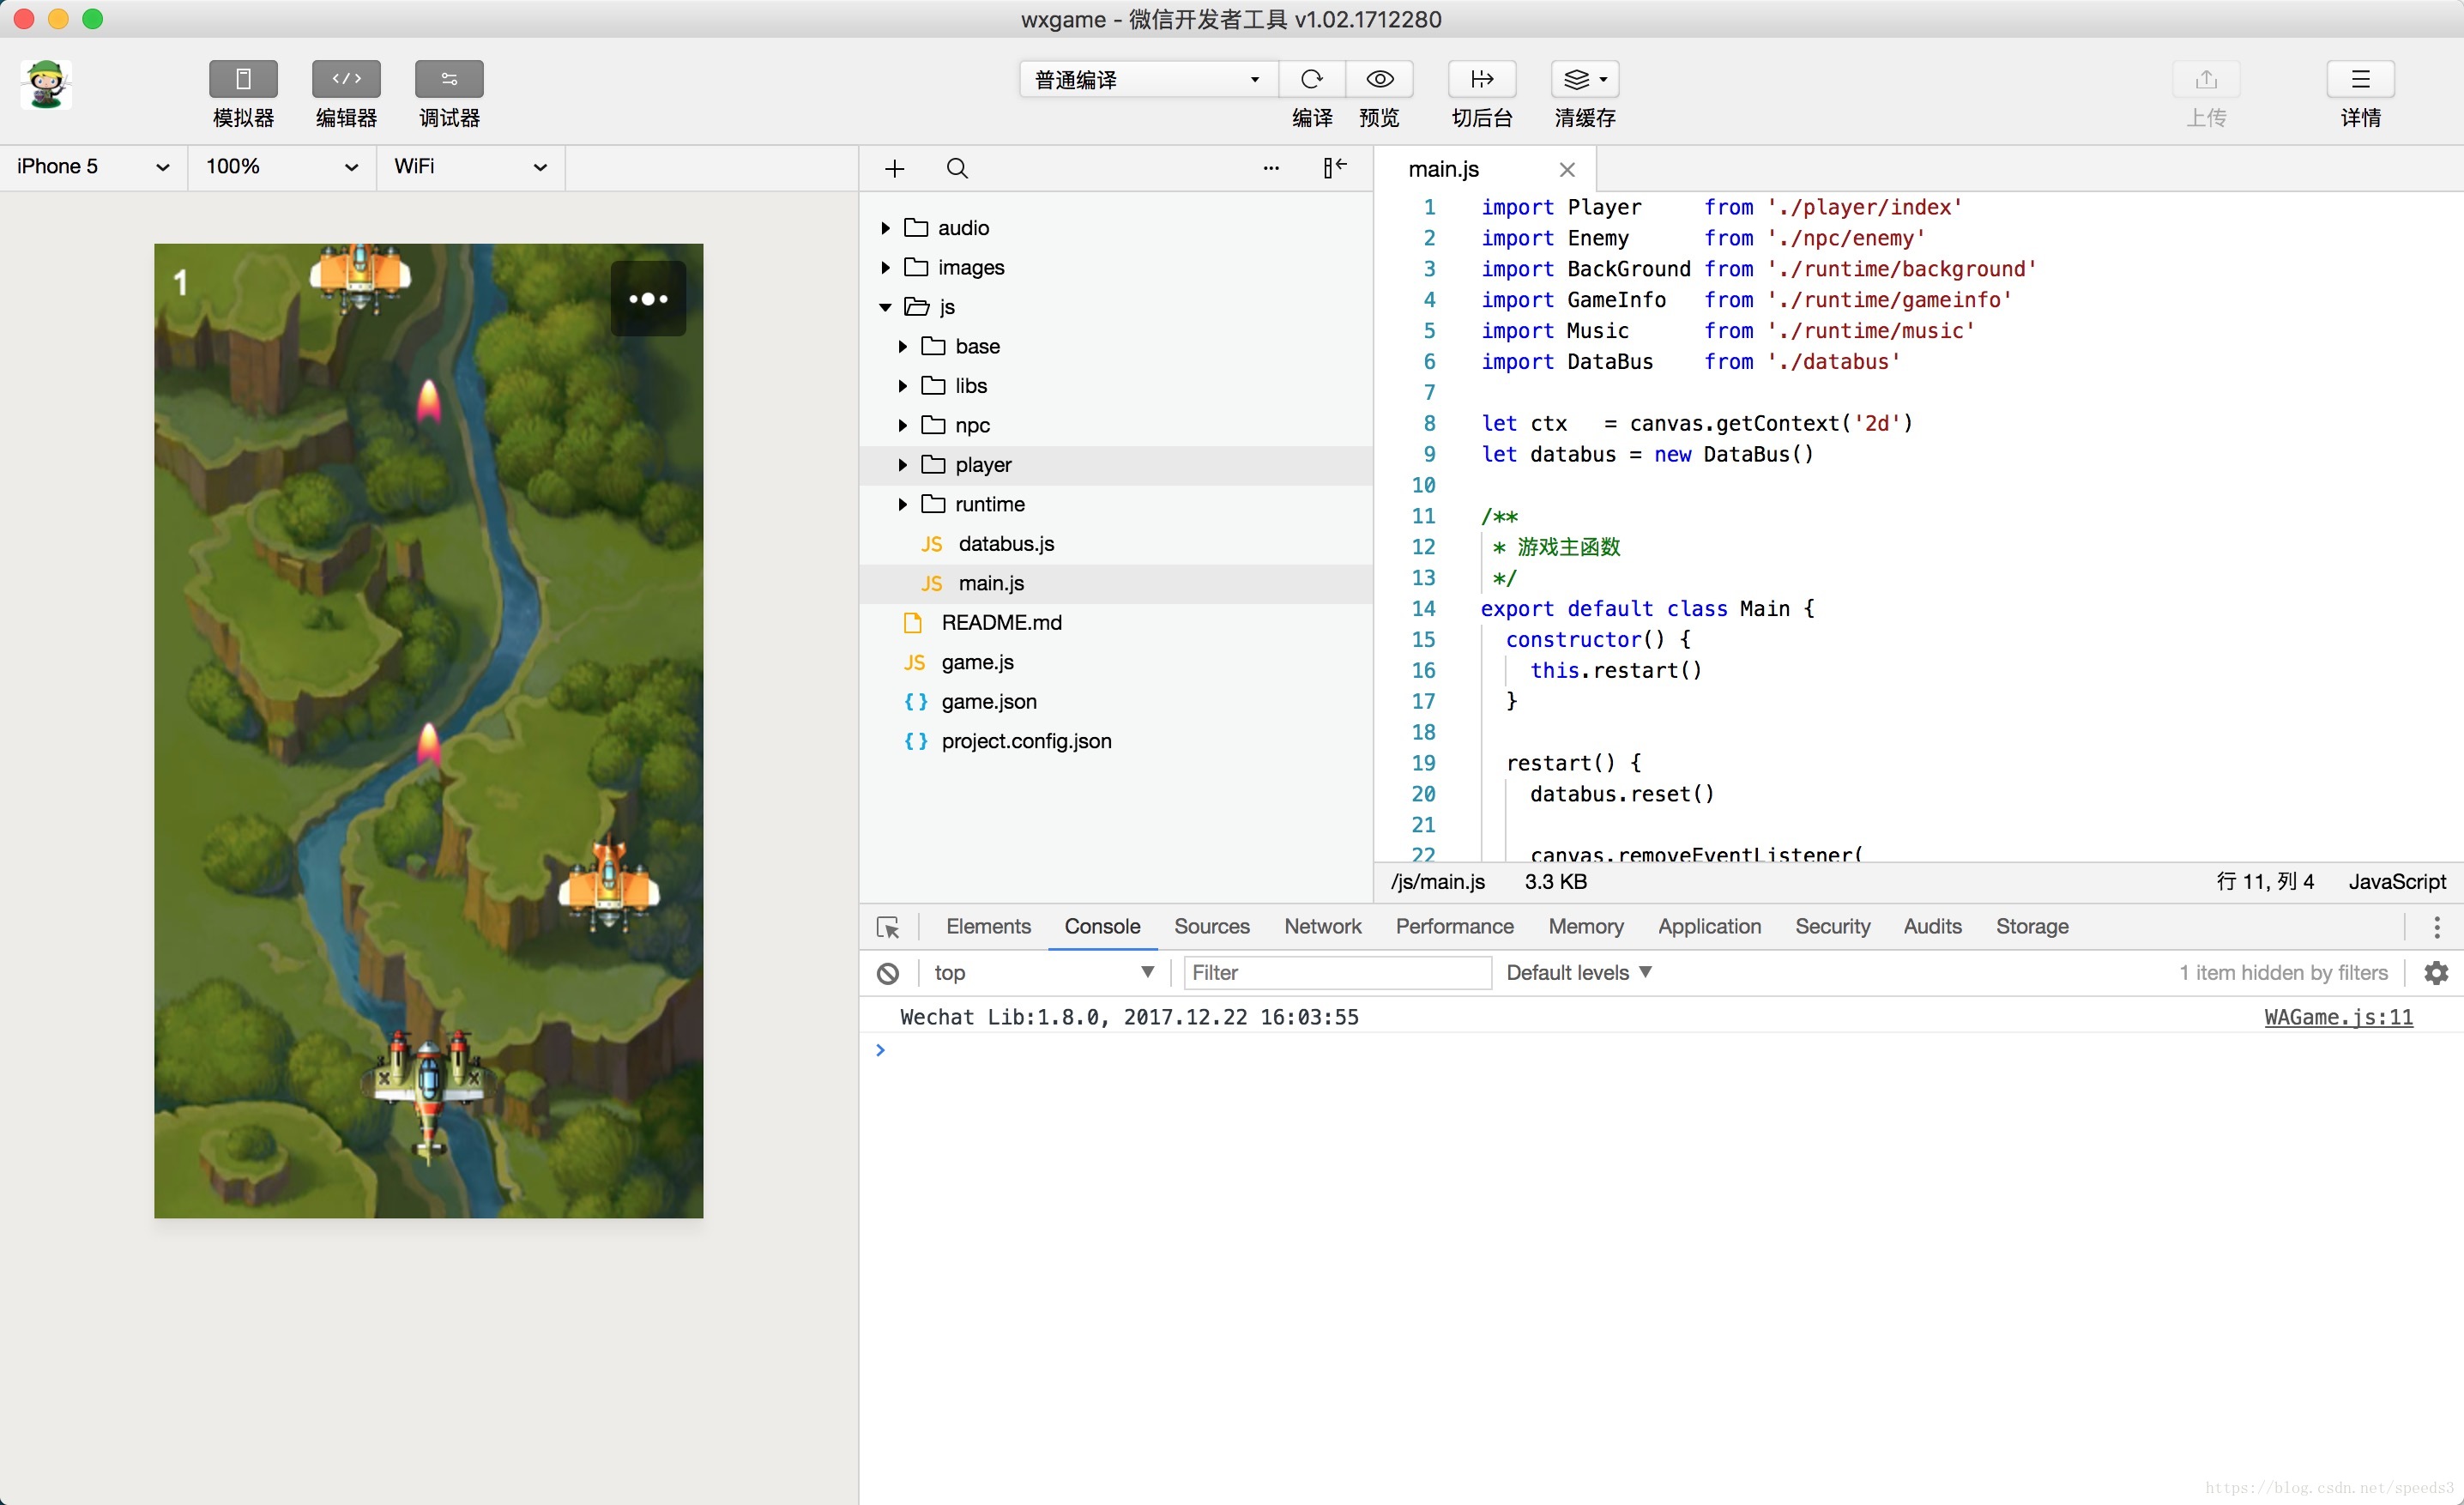
Task: Select device type iPhone 5 dropdown
Action: [92, 166]
